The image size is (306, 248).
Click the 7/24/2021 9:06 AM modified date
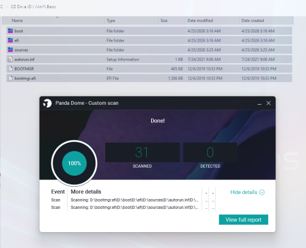point(204,59)
